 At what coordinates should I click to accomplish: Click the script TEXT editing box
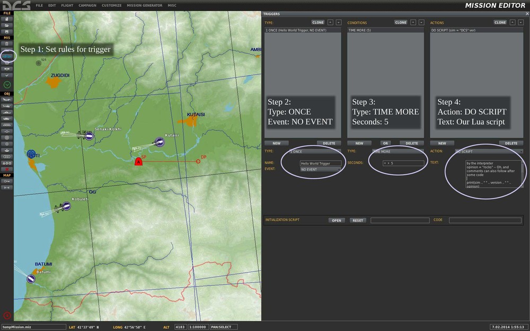click(x=493, y=174)
